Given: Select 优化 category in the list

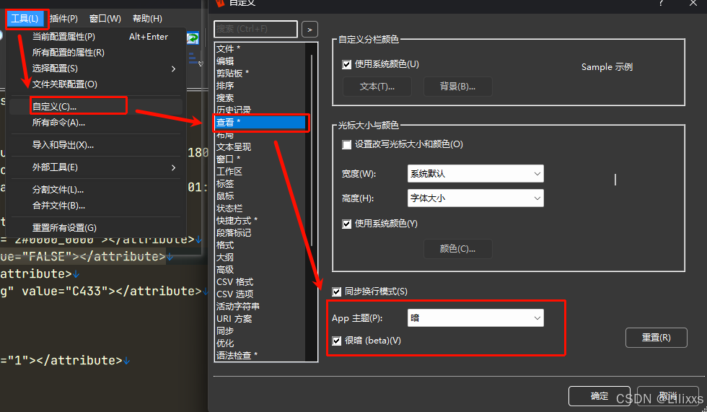Looking at the screenshot, I should pyautogui.click(x=260, y=343).
